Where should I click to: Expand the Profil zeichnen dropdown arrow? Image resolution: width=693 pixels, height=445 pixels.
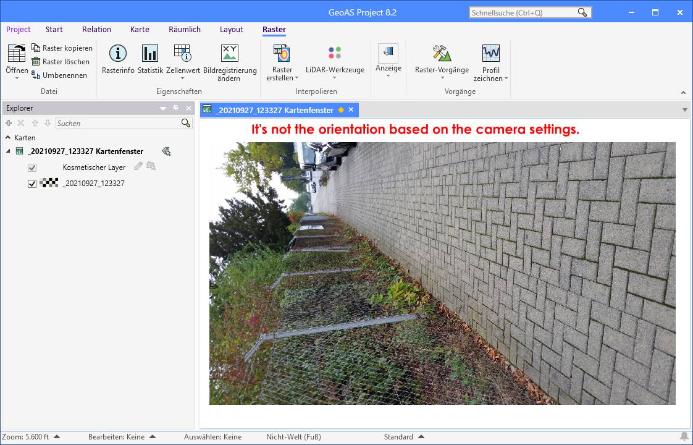coord(506,78)
